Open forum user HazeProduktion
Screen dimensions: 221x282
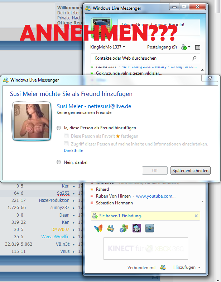(x=54, y=200)
